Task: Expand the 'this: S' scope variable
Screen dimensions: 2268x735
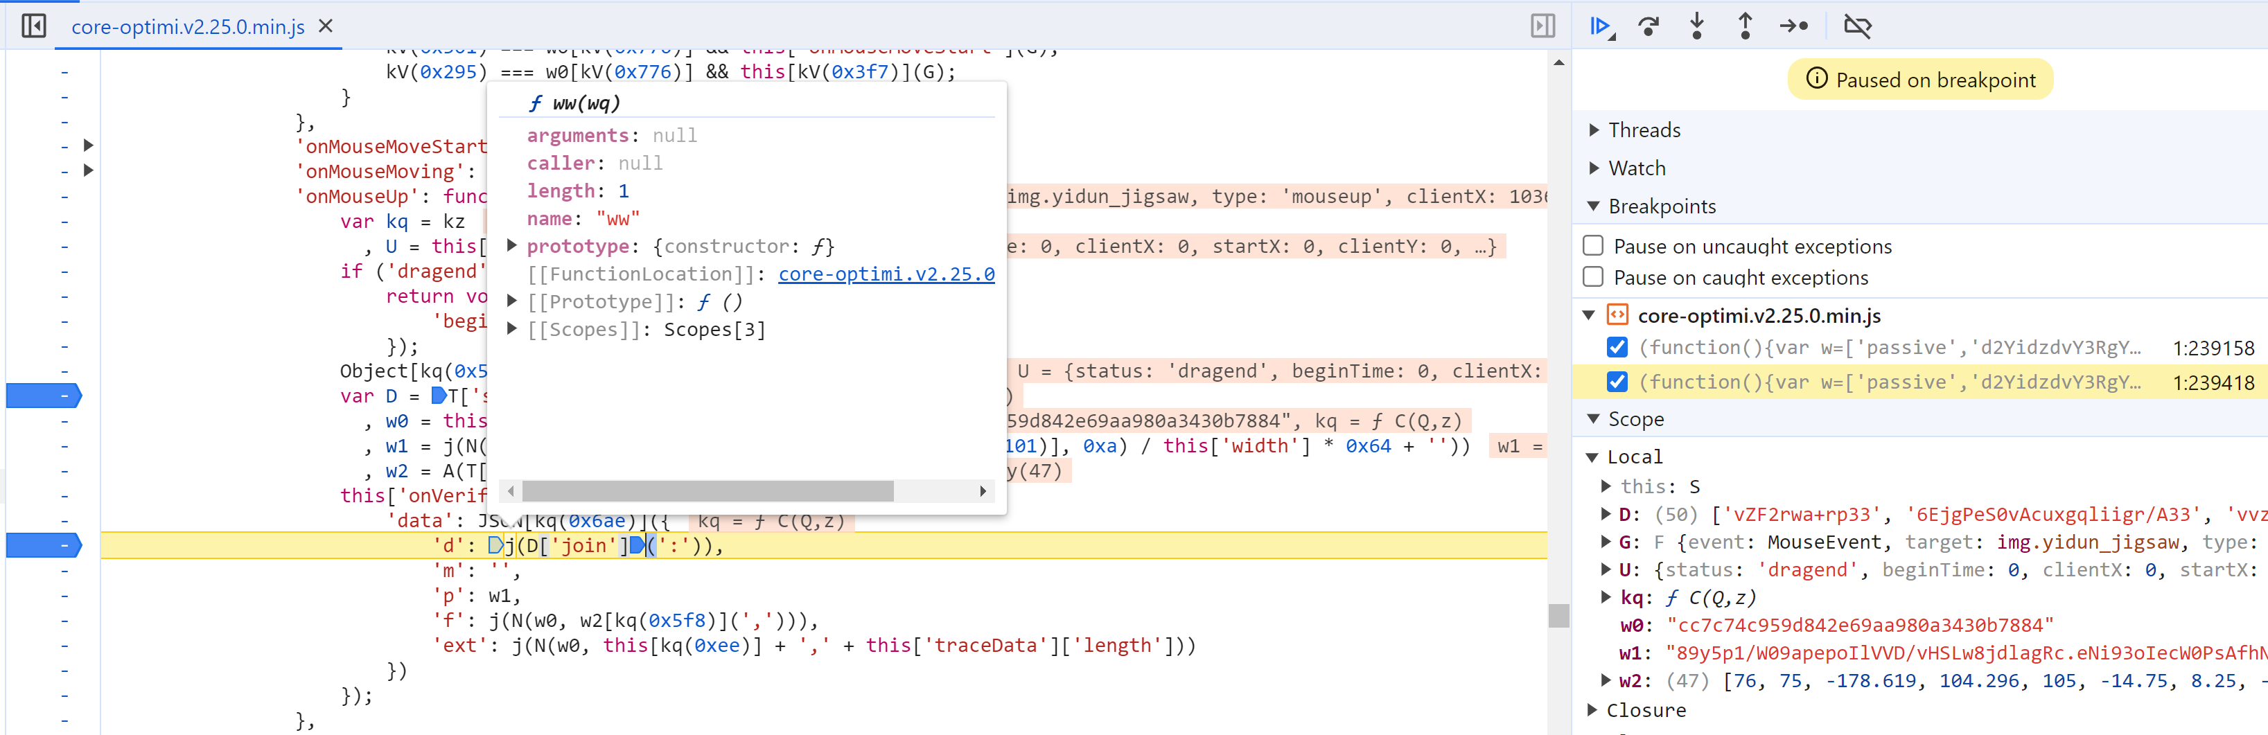Action: [1607, 485]
